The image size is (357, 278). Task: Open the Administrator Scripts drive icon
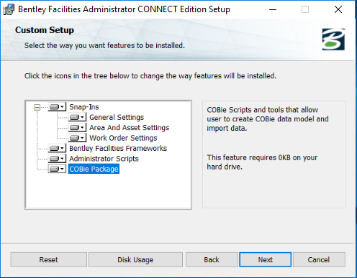tap(57, 159)
